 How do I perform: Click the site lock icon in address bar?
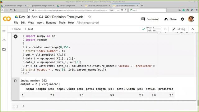click(33, 10)
